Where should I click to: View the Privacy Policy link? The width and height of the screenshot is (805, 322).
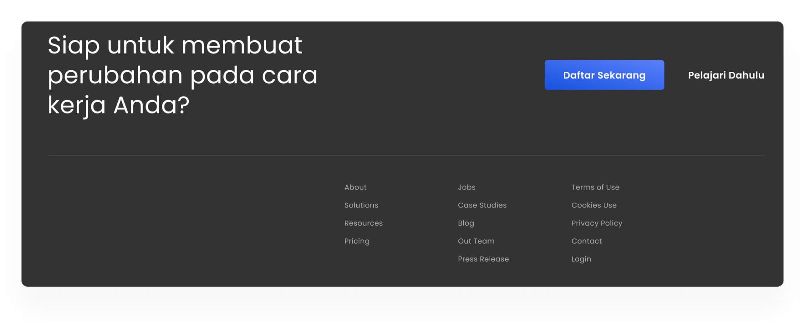pyautogui.click(x=596, y=223)
